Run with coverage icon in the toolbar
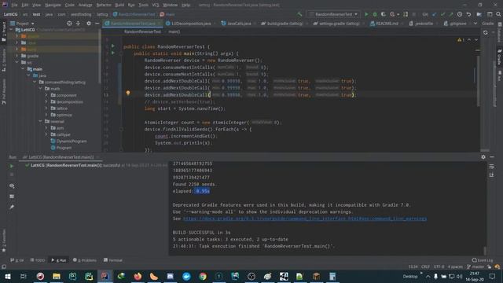503x283 pixels. click(383, 14)
